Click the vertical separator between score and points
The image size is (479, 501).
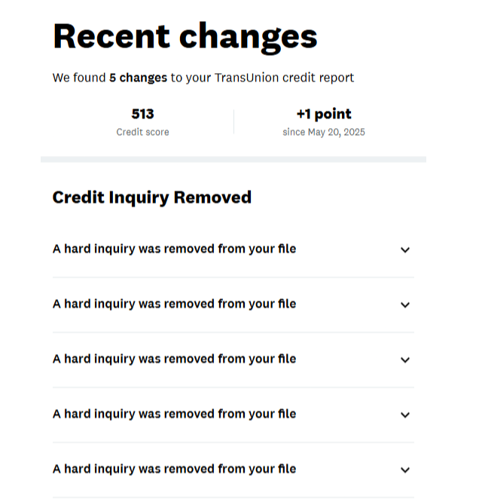coord(233,121)
